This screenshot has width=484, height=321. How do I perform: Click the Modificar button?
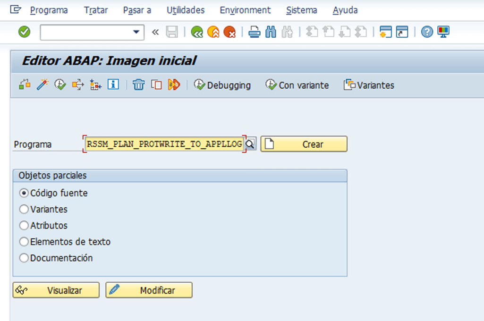[149, 290]
